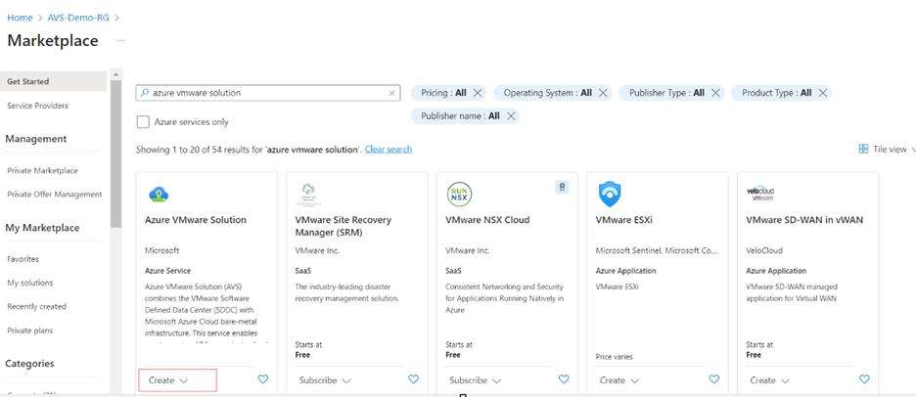Open My solutions in the sidebar
The image size is (916, 397).
coord(29,283)
